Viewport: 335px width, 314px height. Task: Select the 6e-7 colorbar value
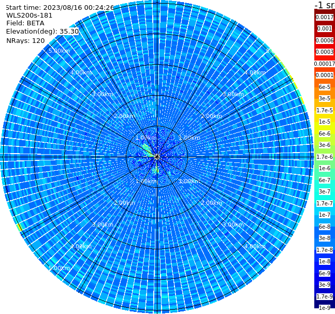click(x=325, y=180)
